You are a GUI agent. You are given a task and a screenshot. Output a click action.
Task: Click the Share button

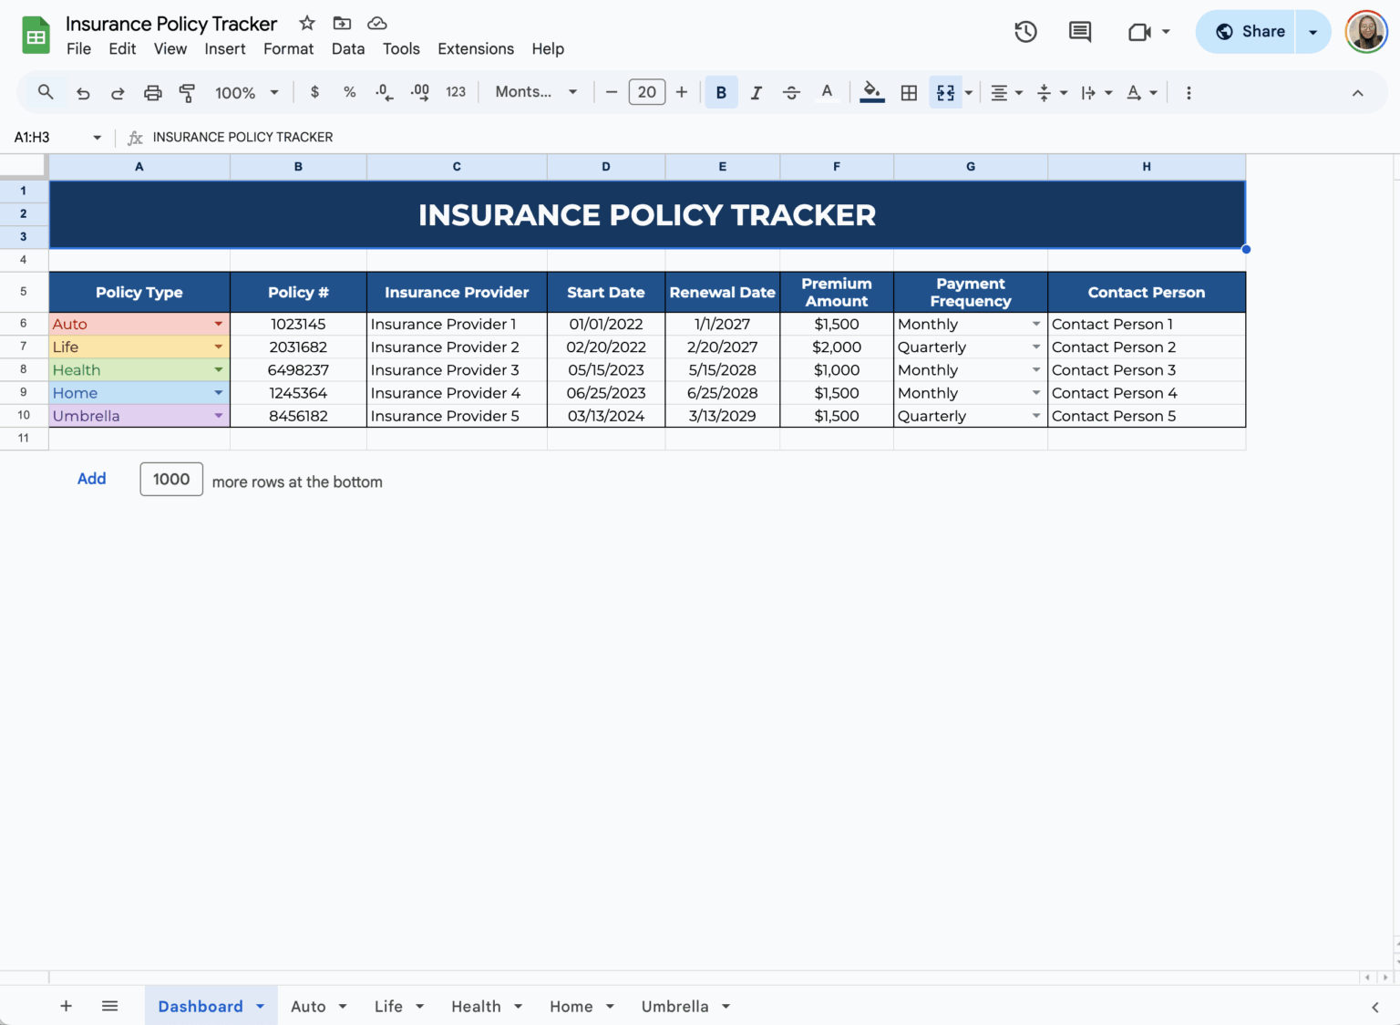pos(1246,32)
